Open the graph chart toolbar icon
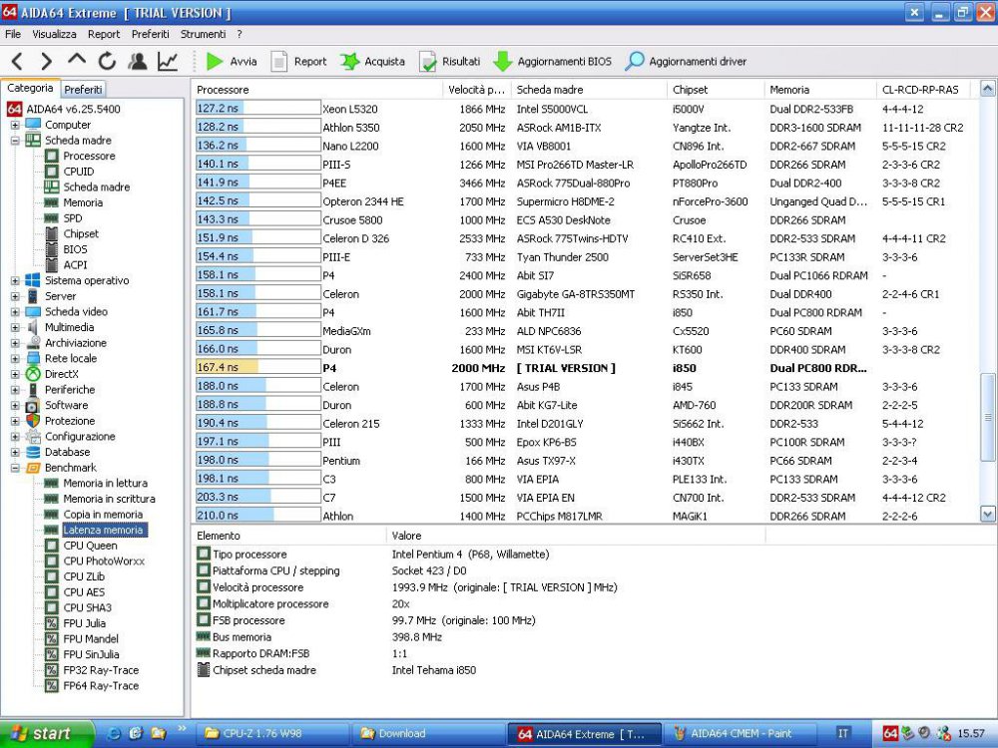 (168, 62)
